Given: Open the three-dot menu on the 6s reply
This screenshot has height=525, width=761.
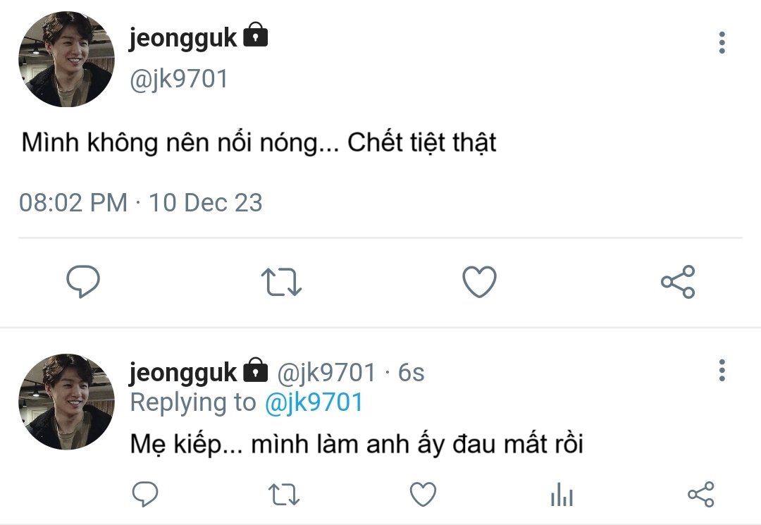Looking at the screenshot, I should [722, 370].
